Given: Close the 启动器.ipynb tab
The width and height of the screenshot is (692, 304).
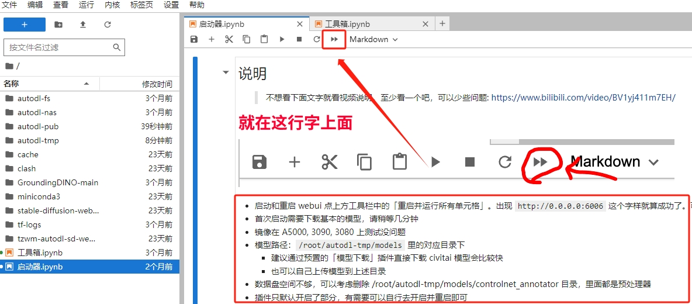Looking at the screenshot, I should (300, 25).
